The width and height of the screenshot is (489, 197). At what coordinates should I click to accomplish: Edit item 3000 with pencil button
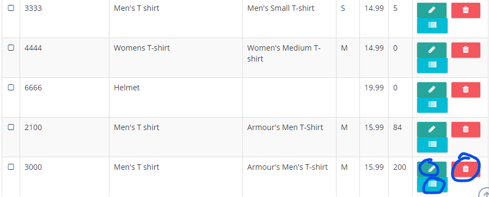pos(432,169)
